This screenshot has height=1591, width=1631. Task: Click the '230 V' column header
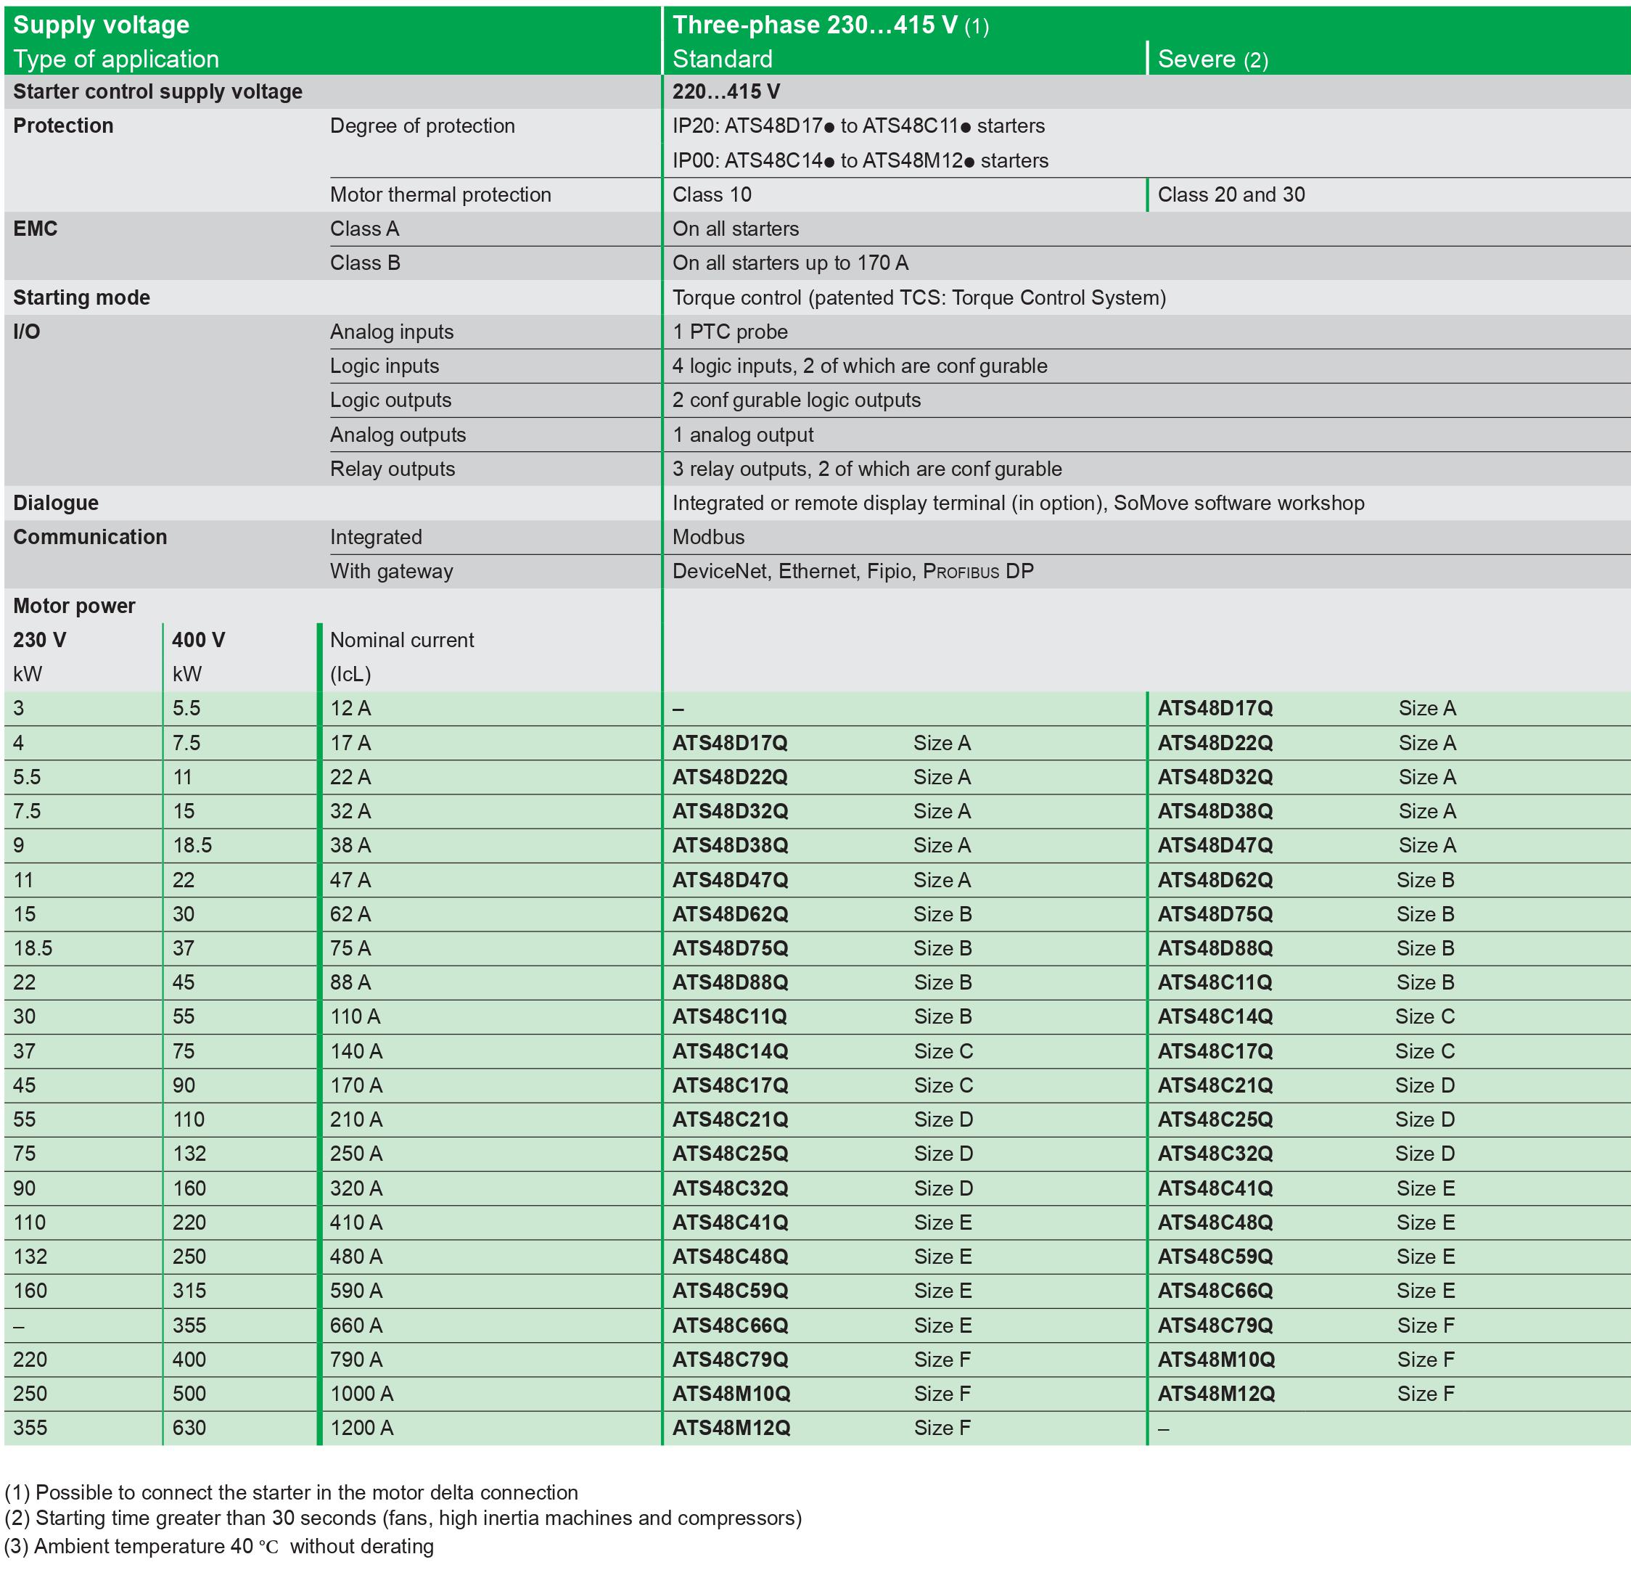[39, 640]
